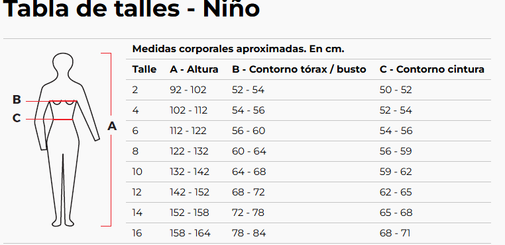Click B - Contorno tórax / busto header

299,69
